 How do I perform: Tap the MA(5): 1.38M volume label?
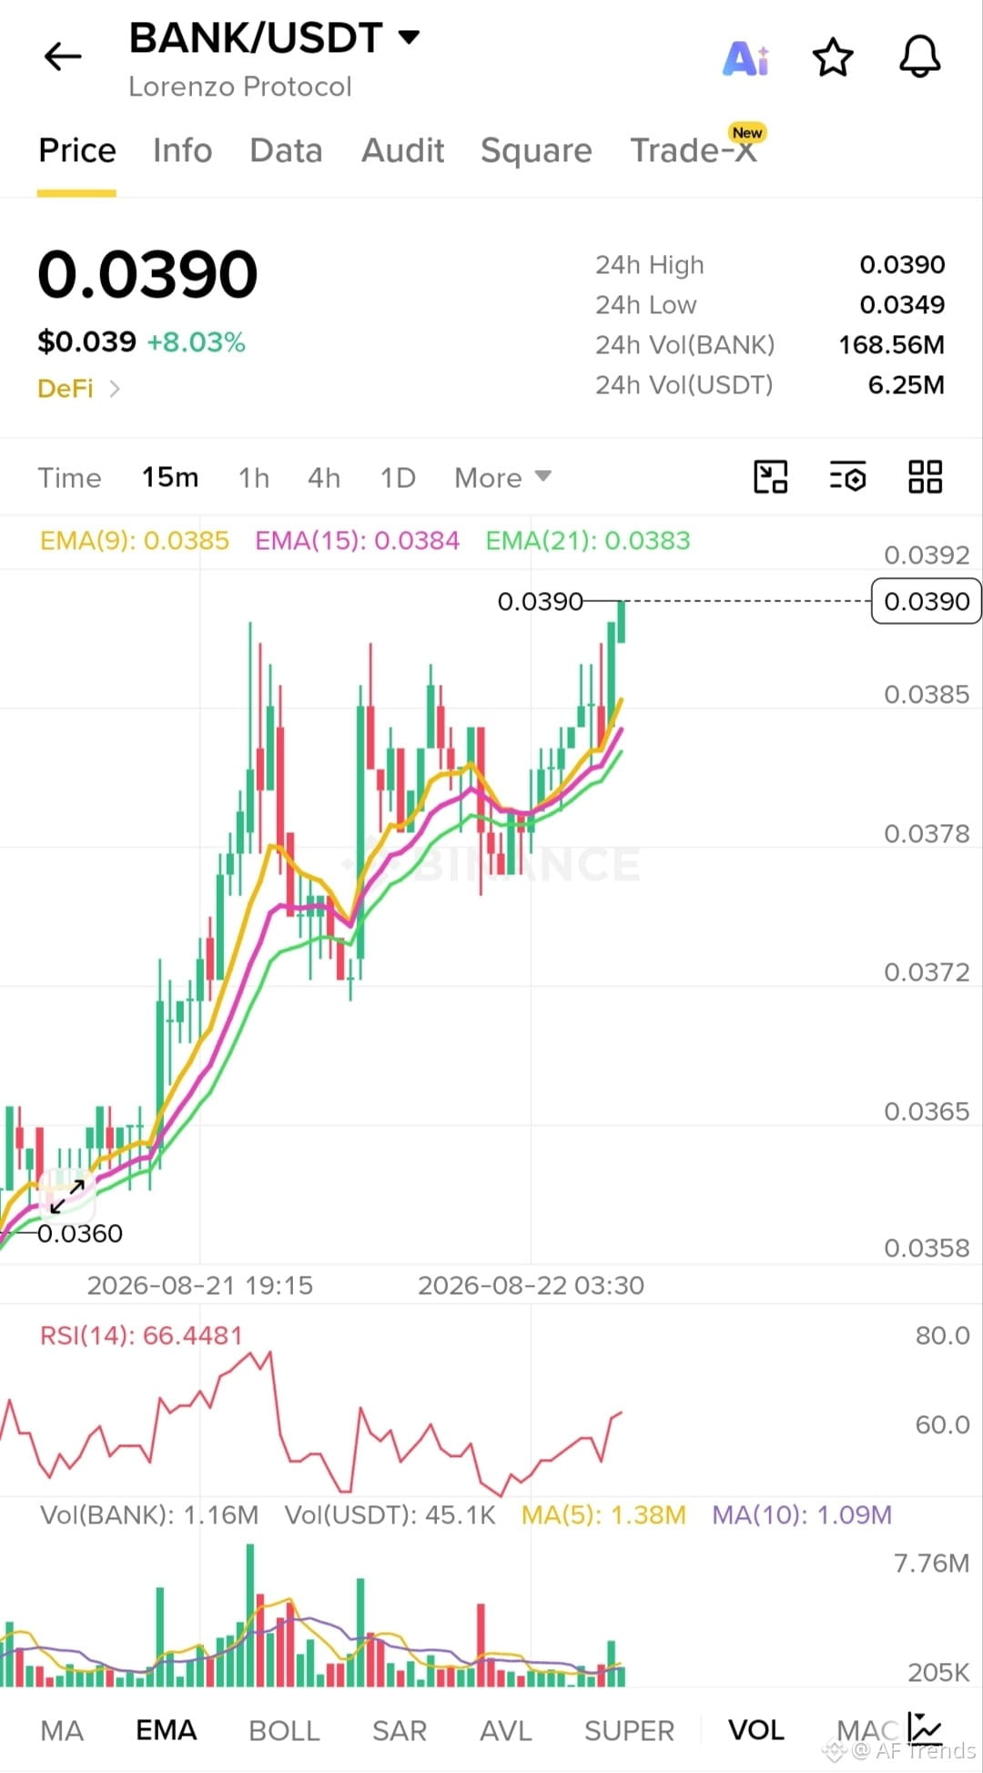603,1515
